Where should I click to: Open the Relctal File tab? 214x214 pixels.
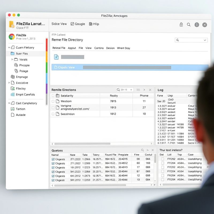pyautogui.click(x=59, y=48)
